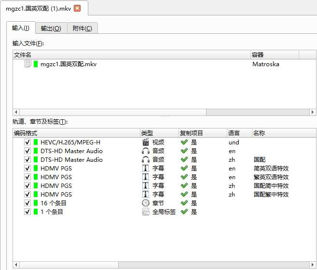Click left arrow of tracks list scrollbar
The height and width of the screenshot is (270, 317).
point(16,265)
